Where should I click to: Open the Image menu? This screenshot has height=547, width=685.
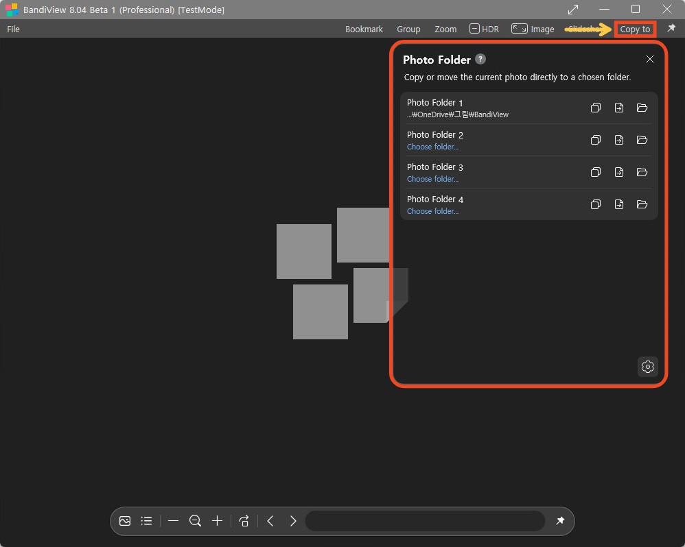(533, 29)
